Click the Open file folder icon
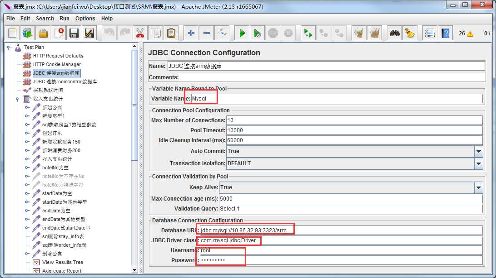 (x=43, y=33)
